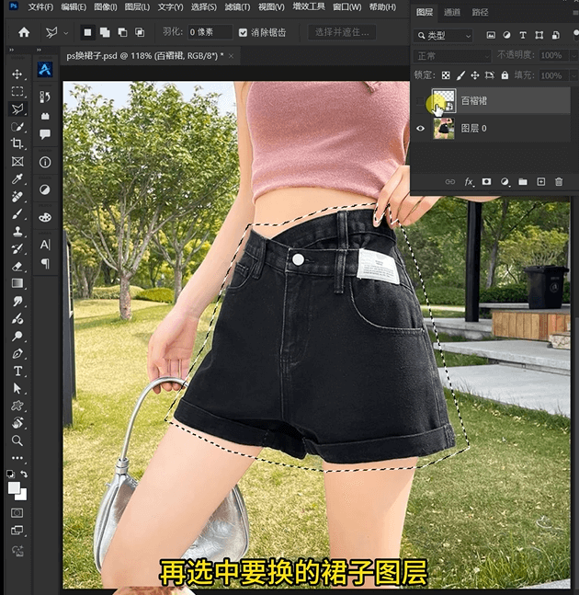Toggle pixel layer filter
Image resolution: width=579 pixels, height=595 pixels.
click(491, 35)
